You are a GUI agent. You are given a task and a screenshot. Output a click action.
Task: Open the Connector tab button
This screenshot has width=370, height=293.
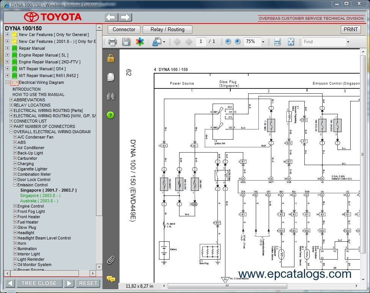[x=124, y=30]
